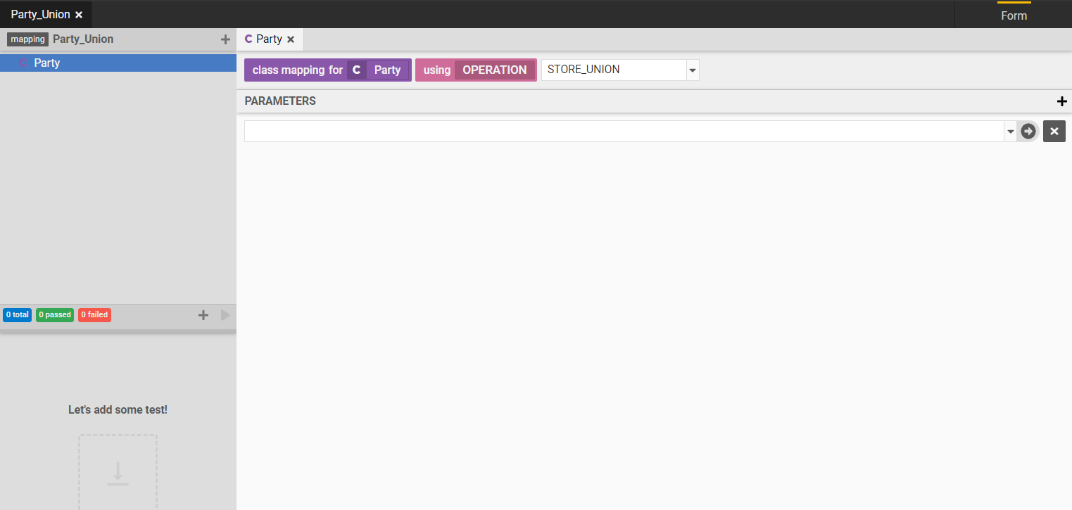The height and width of the screenshot is (510, 1072).
Task: Select the Party class mapping tab
Action: [270, 39]
